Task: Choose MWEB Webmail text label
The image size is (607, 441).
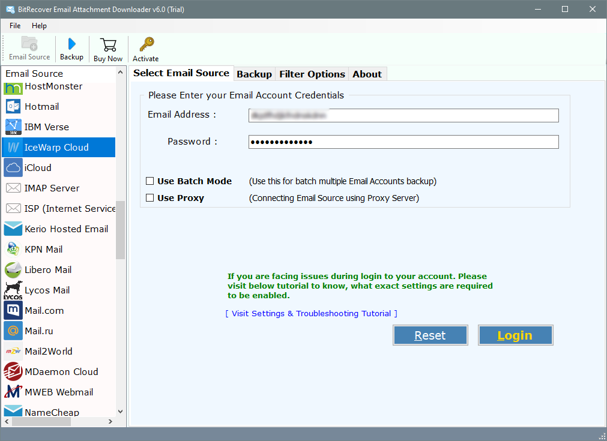Action: tap(59, 392)
